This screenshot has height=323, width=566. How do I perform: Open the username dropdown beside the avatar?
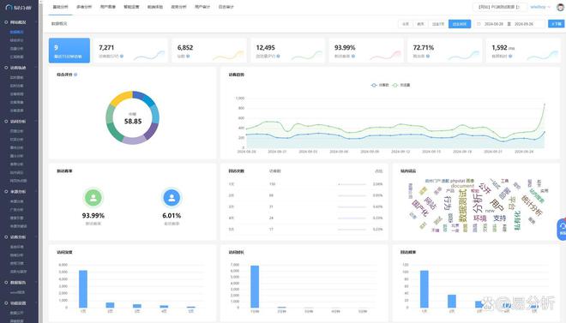point(540,7)
